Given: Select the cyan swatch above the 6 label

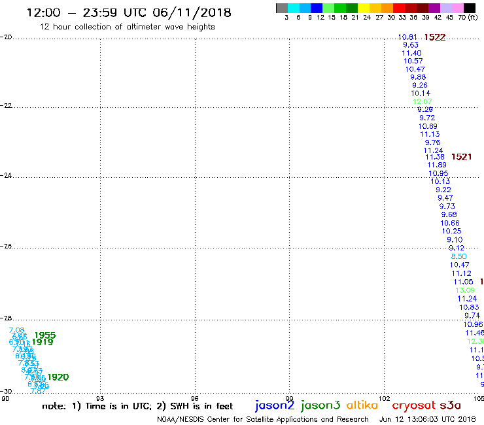Looking at the screenshot, I should pos(294,8).
